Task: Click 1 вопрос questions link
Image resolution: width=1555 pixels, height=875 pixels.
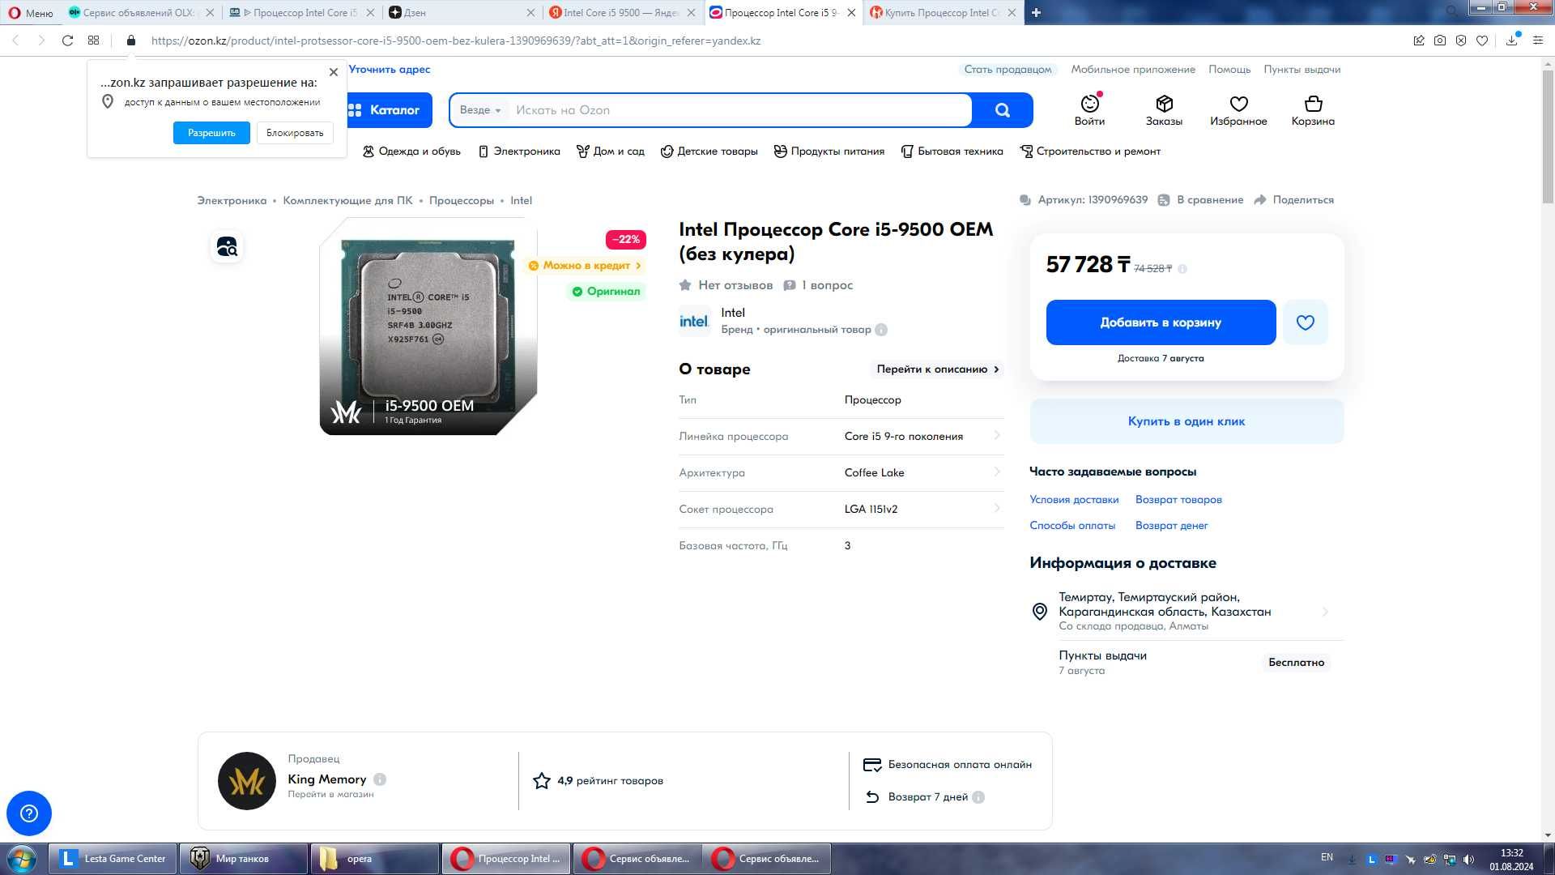Action: [x=817, y=285]
